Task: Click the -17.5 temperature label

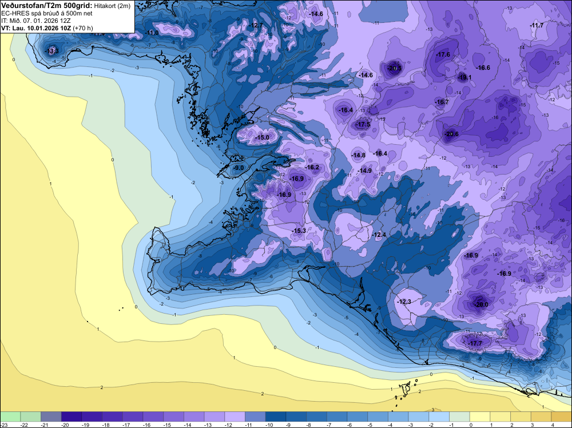Action: 363,124
